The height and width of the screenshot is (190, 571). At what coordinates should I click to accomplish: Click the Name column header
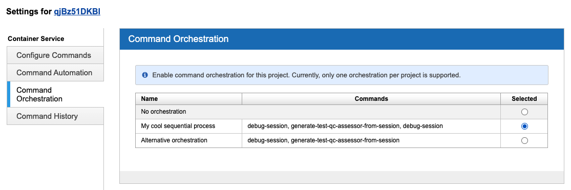tap(188, 99)
